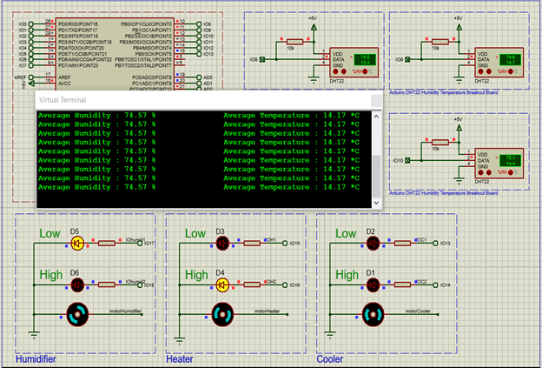Click the "motorHeater" net label
The height and width of the screenshot is (368, 542).
[267, 311]
